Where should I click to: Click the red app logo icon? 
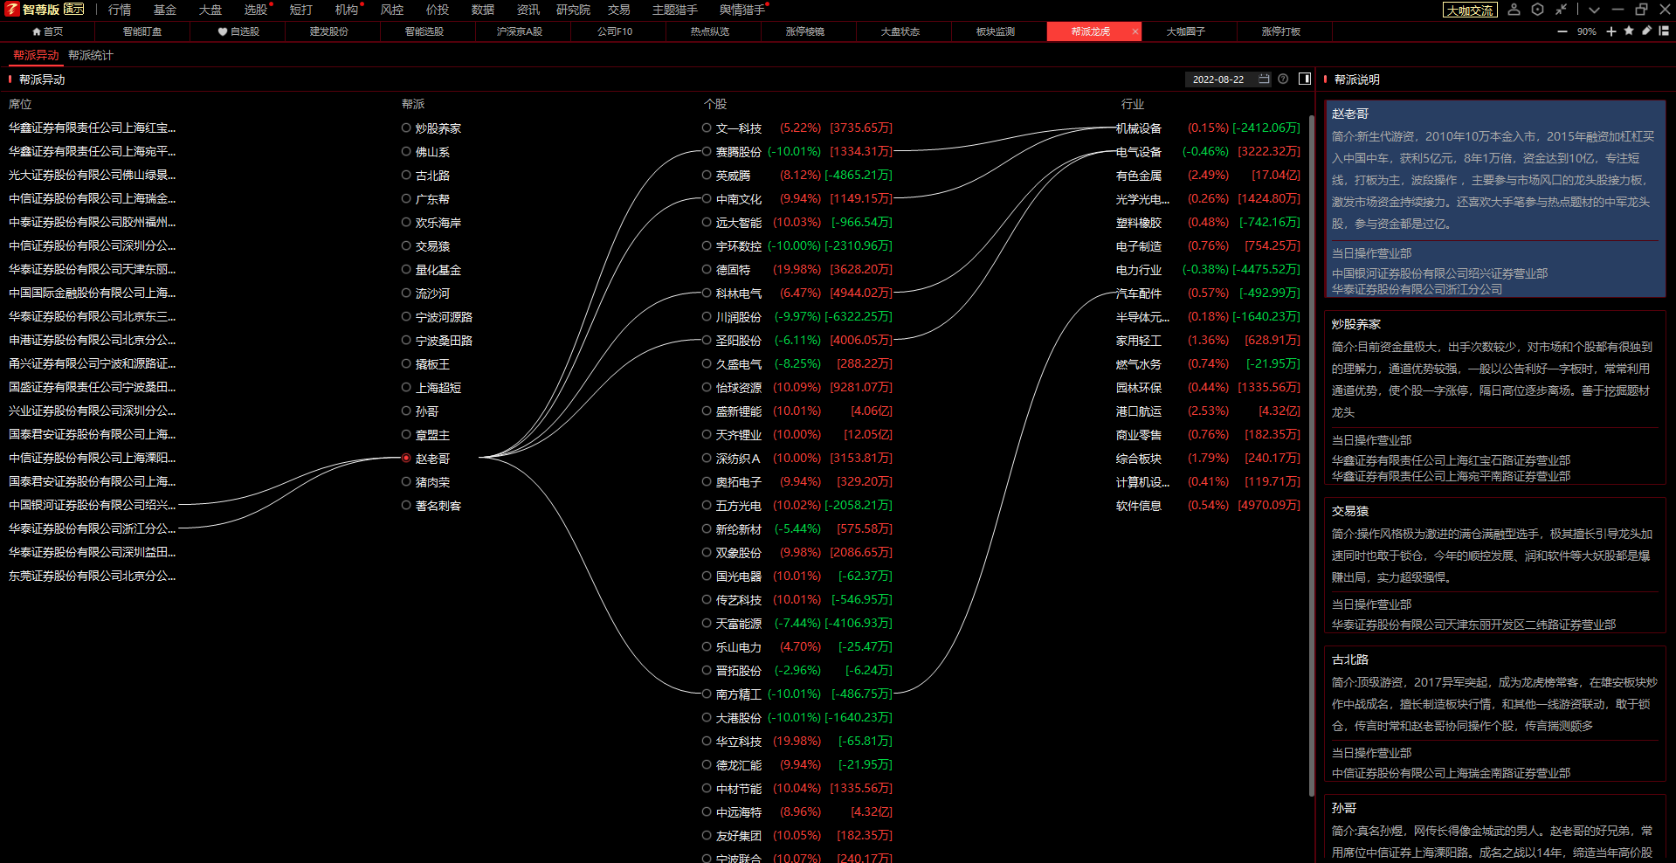12,10
